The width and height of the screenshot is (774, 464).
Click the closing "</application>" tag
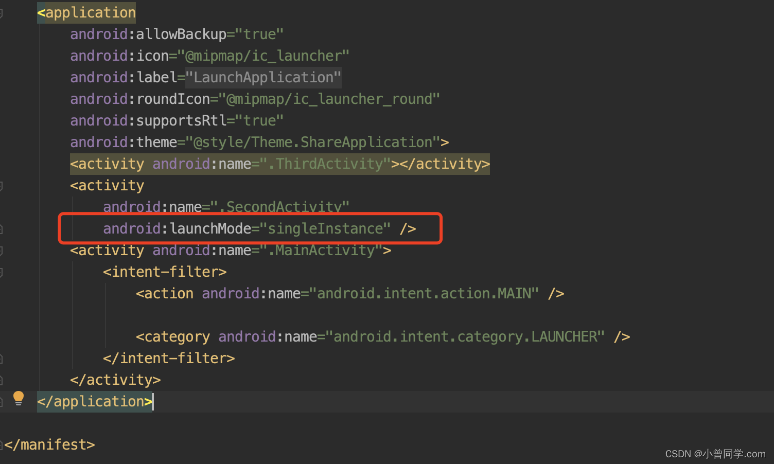95,401
